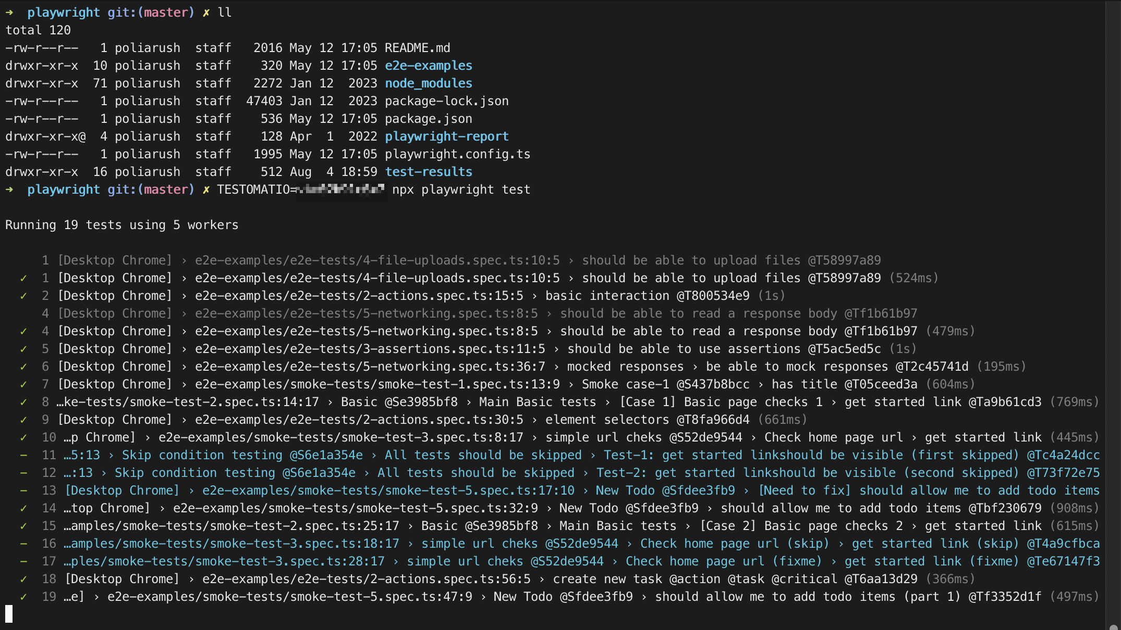Click the 'Running 19 tests using 5 workers' line
Viewport: 1121px width, 630px height.
[x=121, y=225]
